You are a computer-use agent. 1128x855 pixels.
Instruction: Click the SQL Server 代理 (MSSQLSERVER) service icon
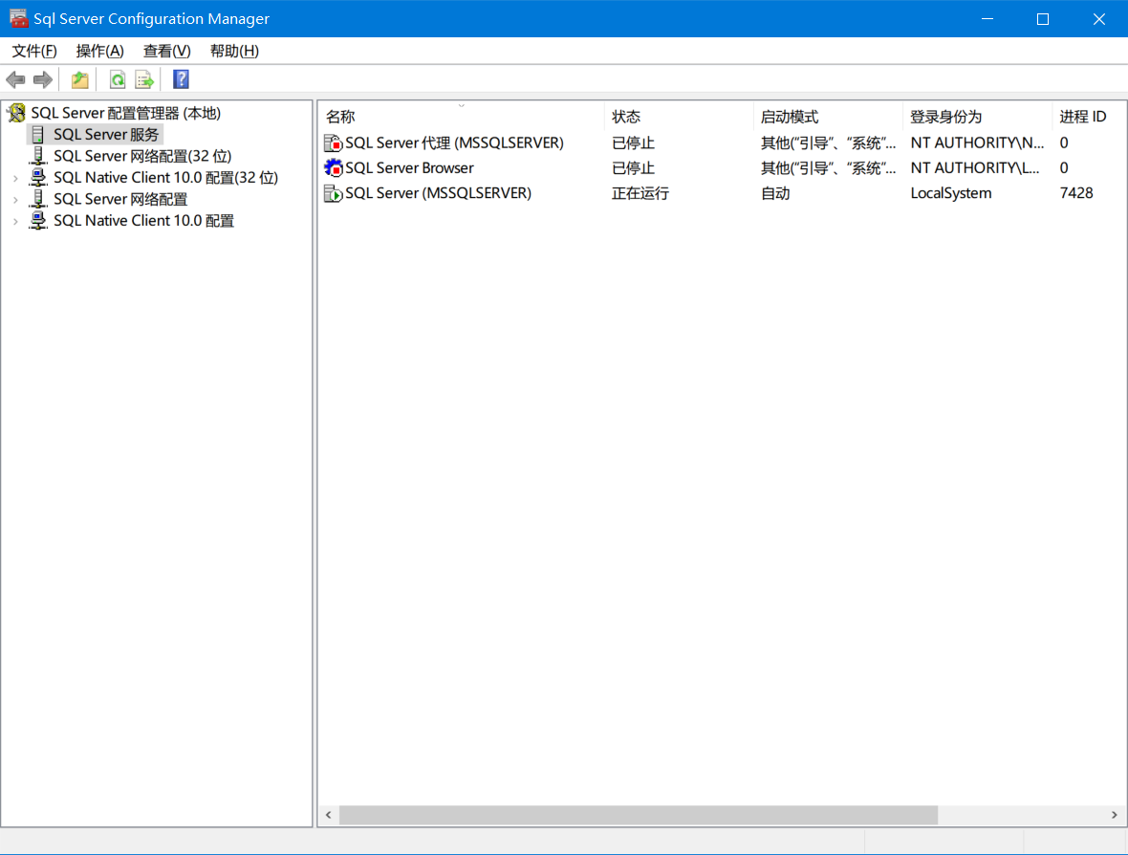[x=333, y=143]
